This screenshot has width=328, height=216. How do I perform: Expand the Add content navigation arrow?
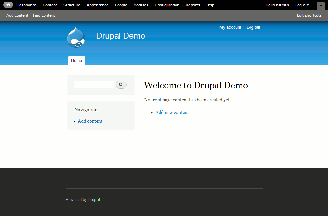(x=75, y=121)
